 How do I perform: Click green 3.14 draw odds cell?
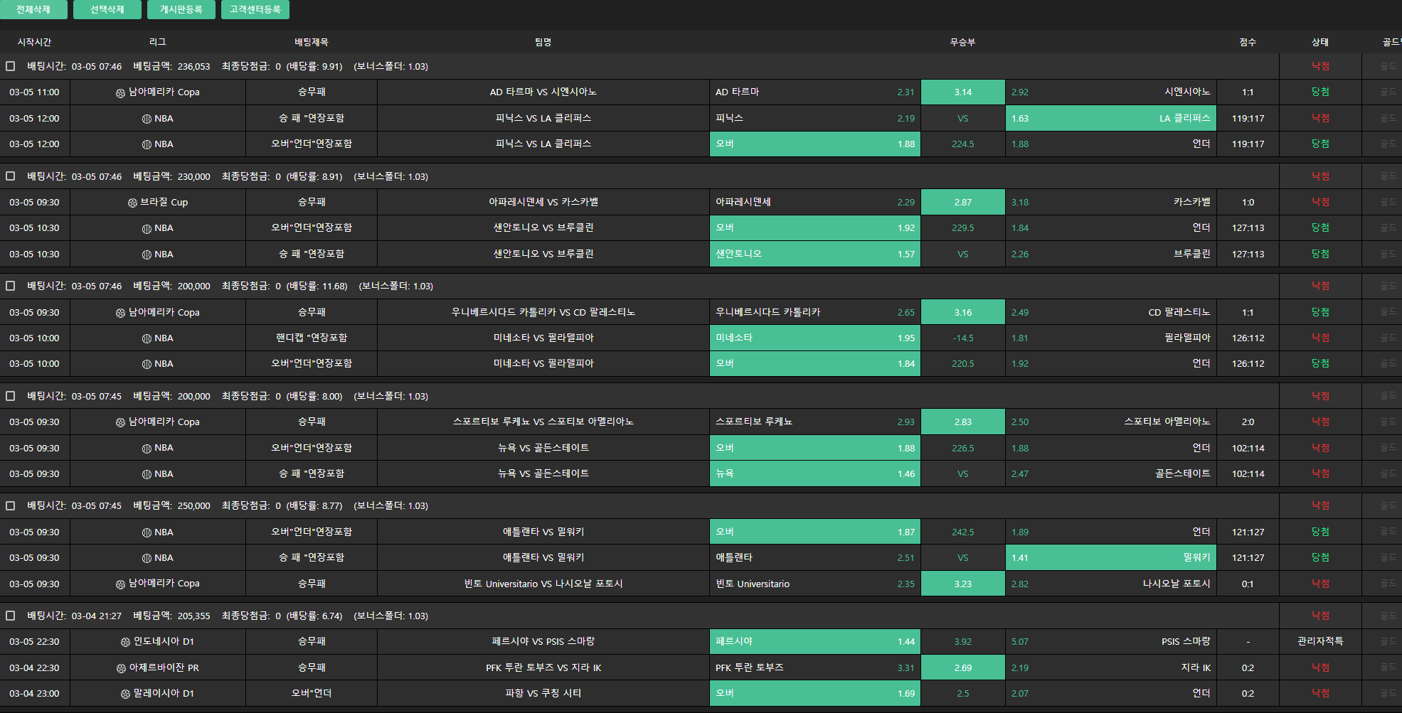962,92
